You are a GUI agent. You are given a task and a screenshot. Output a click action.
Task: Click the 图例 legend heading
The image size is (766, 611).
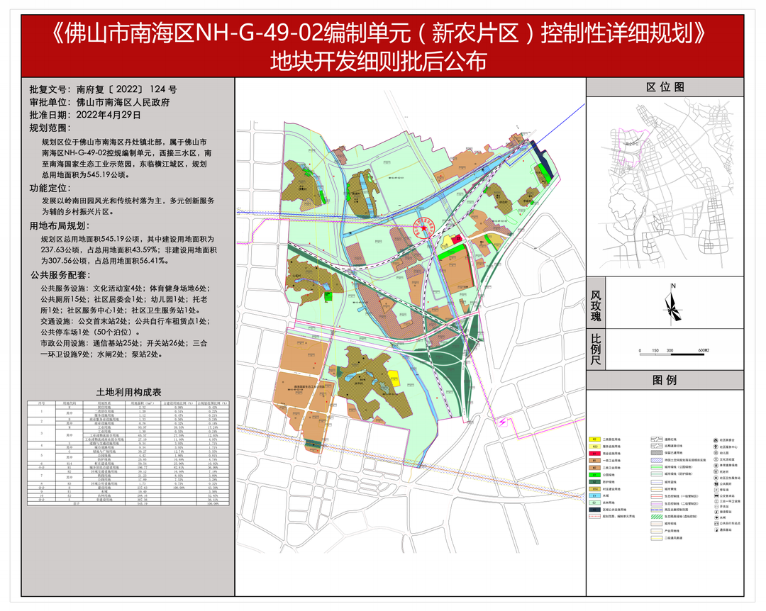[x=665, y=380]
